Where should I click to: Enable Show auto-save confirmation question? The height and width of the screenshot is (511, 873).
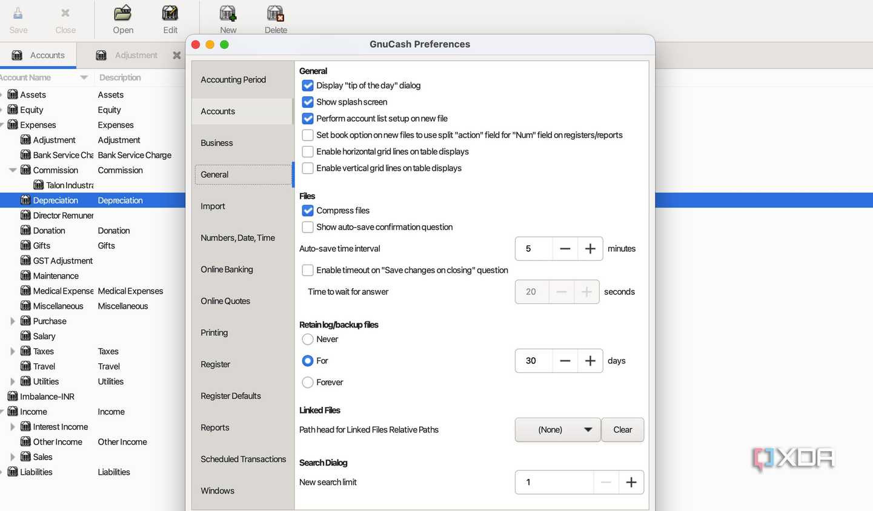pyautogui.click(x=308, y=227)
